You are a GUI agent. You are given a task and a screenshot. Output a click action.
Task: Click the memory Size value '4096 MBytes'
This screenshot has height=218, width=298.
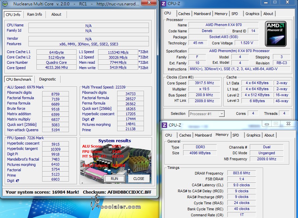click(x=200, y=153)
